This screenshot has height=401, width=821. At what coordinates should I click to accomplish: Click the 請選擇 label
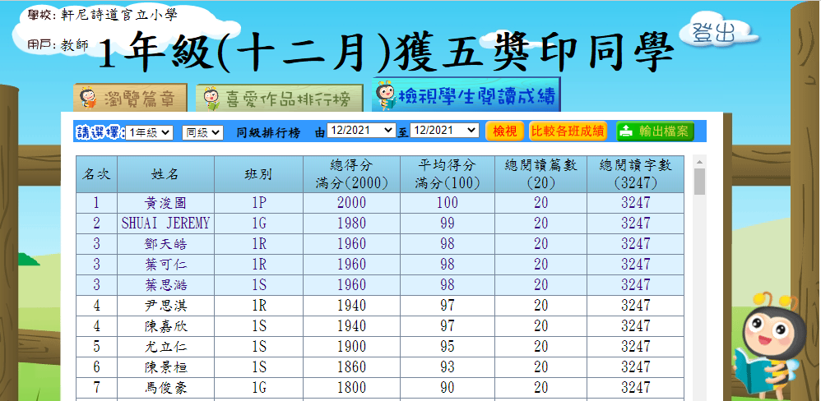[x=100, y=133]
